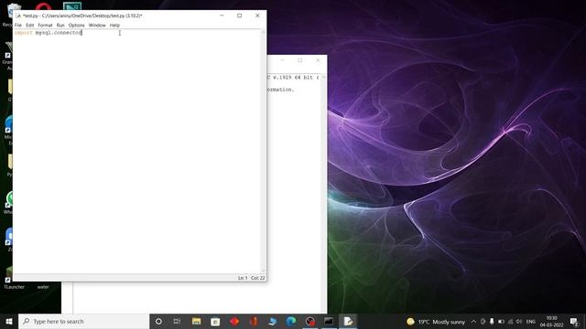The width and height of the screenshot is (586, 329).
Task: Click the version text in the Shell window
Action: [x=293, y=77]
